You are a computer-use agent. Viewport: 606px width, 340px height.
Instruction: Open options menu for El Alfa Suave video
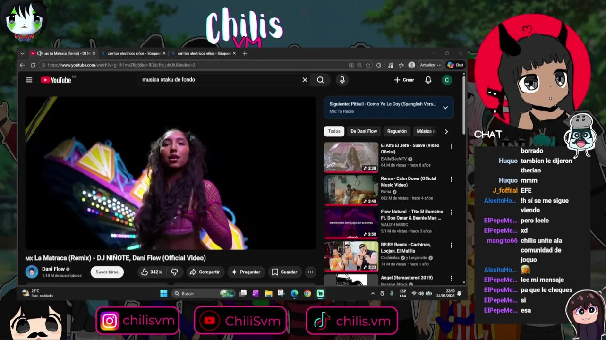click(451, 146)
